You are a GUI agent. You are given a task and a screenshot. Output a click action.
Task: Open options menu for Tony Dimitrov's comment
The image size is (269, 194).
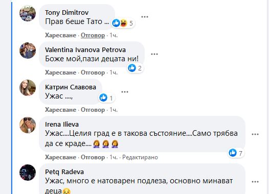145,17
